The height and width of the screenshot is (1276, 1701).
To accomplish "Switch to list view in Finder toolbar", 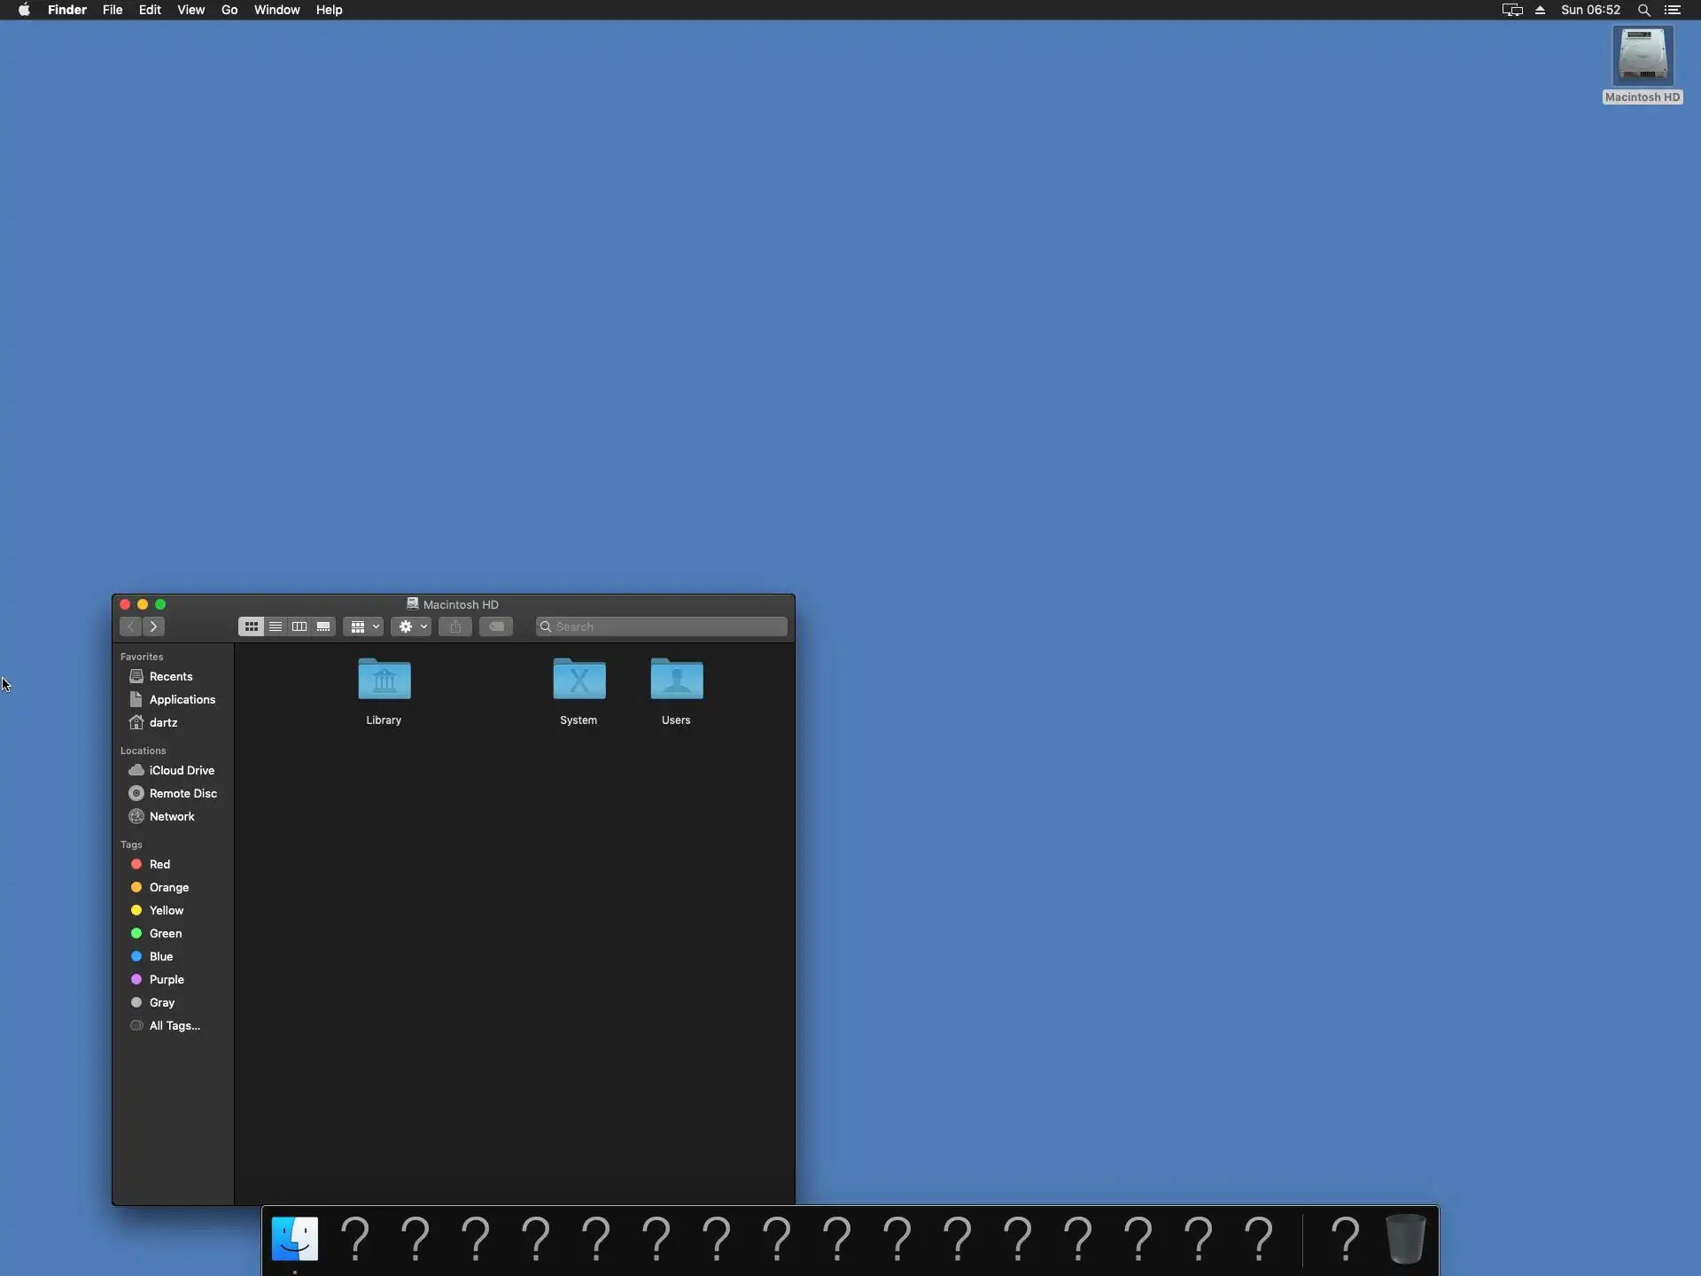I will pos(276,626).
